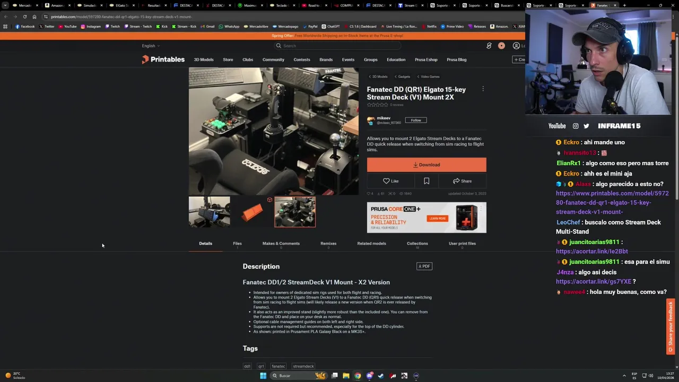Click the ddl tag
This screenshot has height=382, width=679.
[x=247, y=366]
